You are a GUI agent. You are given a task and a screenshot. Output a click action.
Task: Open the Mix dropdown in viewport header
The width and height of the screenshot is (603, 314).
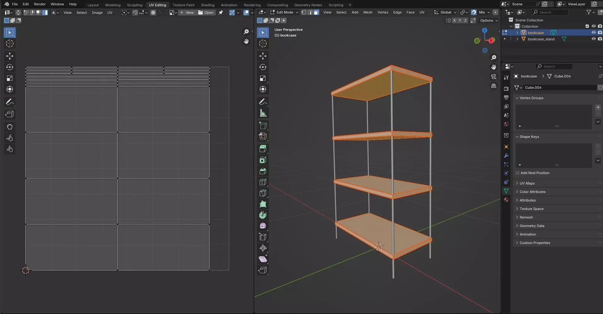point(484,12)
